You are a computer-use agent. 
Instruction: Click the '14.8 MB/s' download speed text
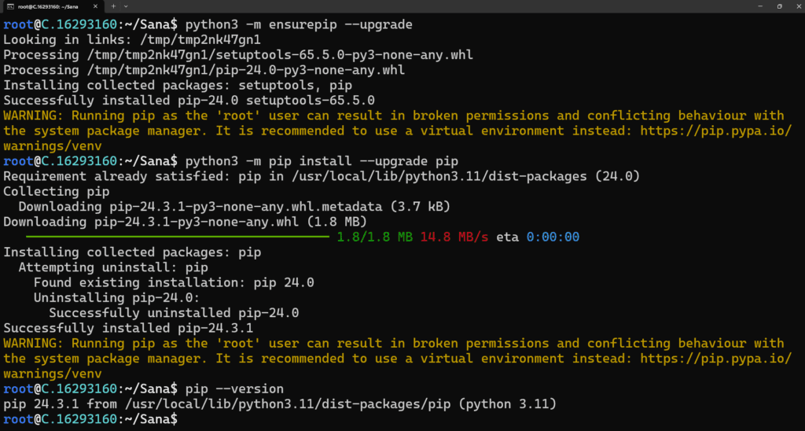[x=454, y=238]
